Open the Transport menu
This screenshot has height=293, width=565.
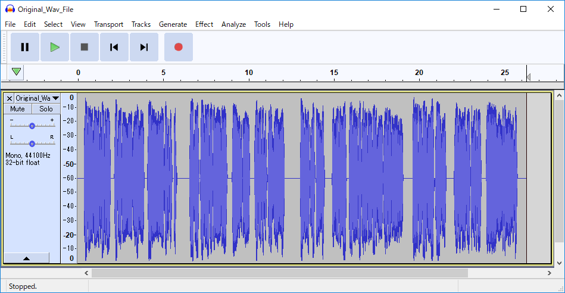pyautogui.click(x=108, y=24)
